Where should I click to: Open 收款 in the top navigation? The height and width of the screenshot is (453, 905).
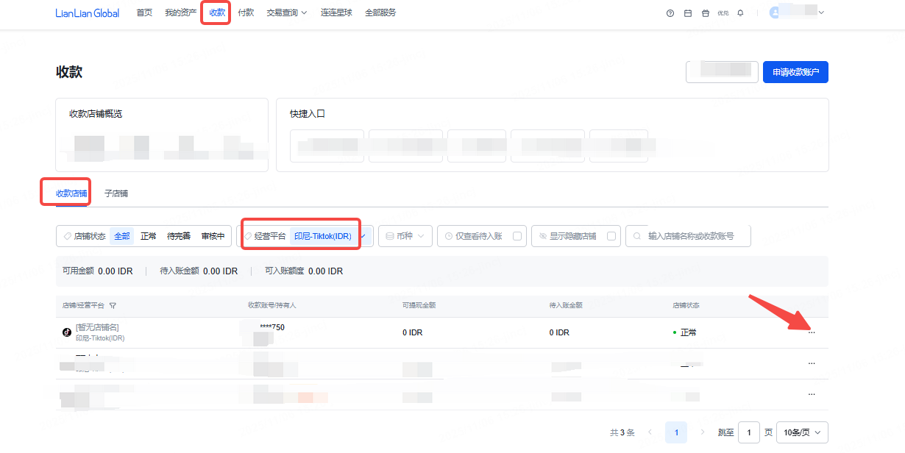point(217,13)
